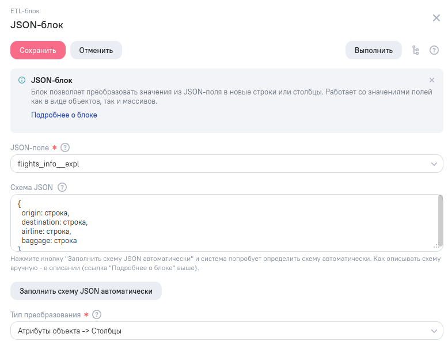
Task: Click the Отменить button
Action: tap(96, 50)
